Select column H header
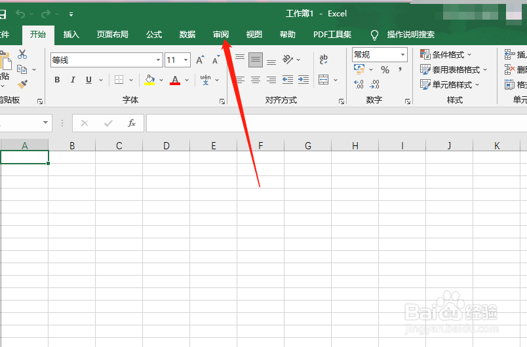Screen dimensions: 527x347 point(355,145)
